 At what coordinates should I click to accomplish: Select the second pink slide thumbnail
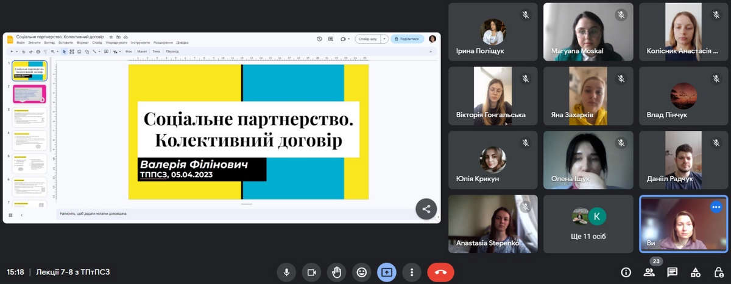click(29, 94)
